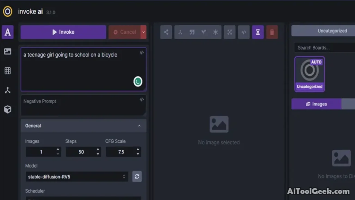355x200 pixels.
Task: Increase the Steps value with up arrow
Action: click(98, 150)
